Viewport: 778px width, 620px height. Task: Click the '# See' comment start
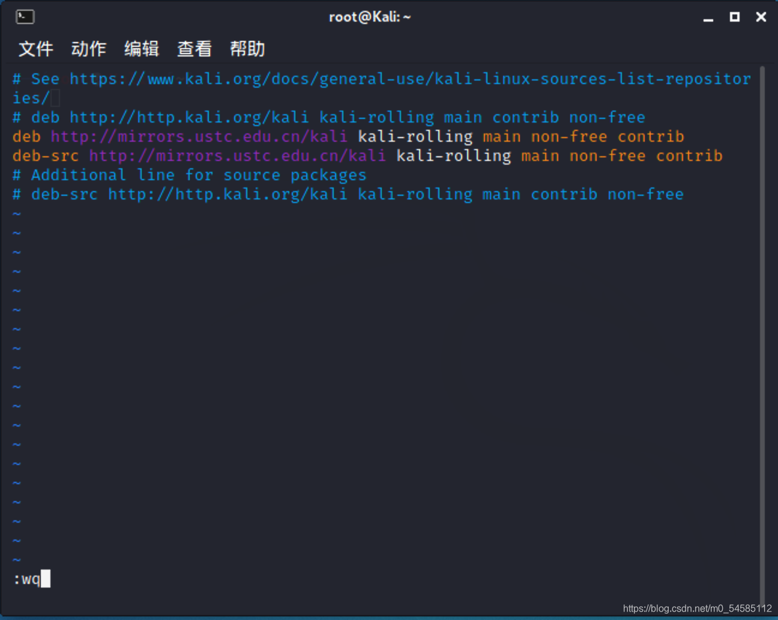(x=36, y=79)
